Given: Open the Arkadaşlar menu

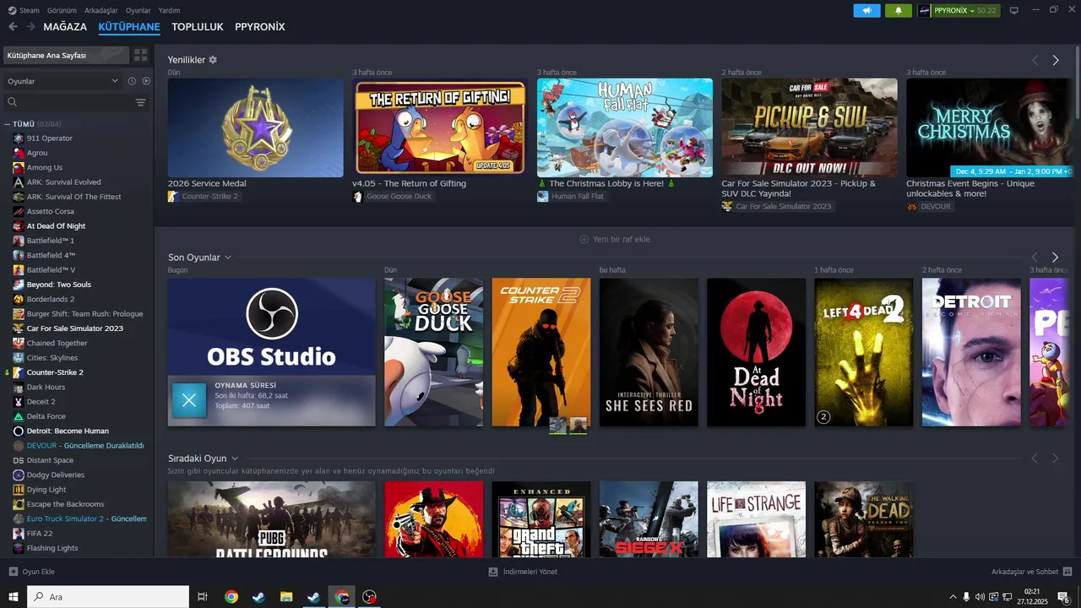Looking at the screenshot, I should (102, 10).
